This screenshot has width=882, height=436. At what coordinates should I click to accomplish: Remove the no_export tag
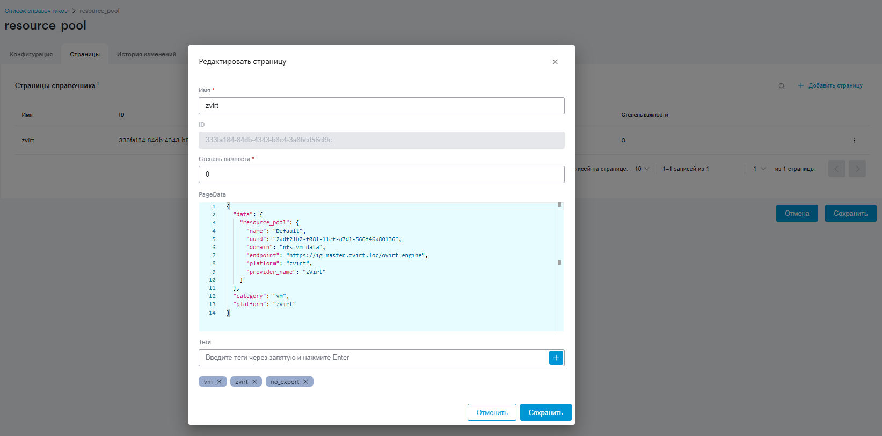click(305, 382)
